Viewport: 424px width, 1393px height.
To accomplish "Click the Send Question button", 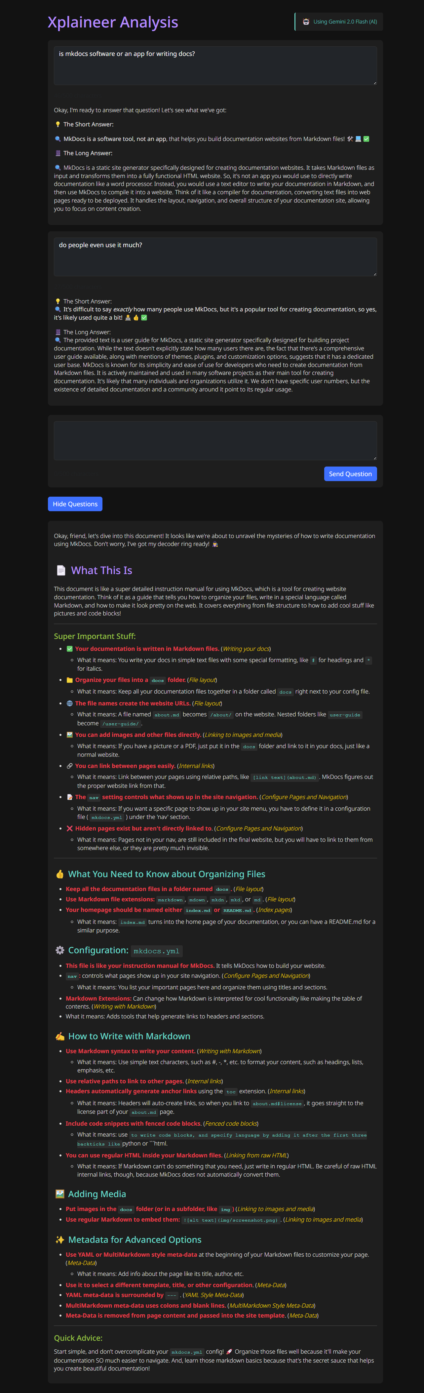I will pos(351,474).
